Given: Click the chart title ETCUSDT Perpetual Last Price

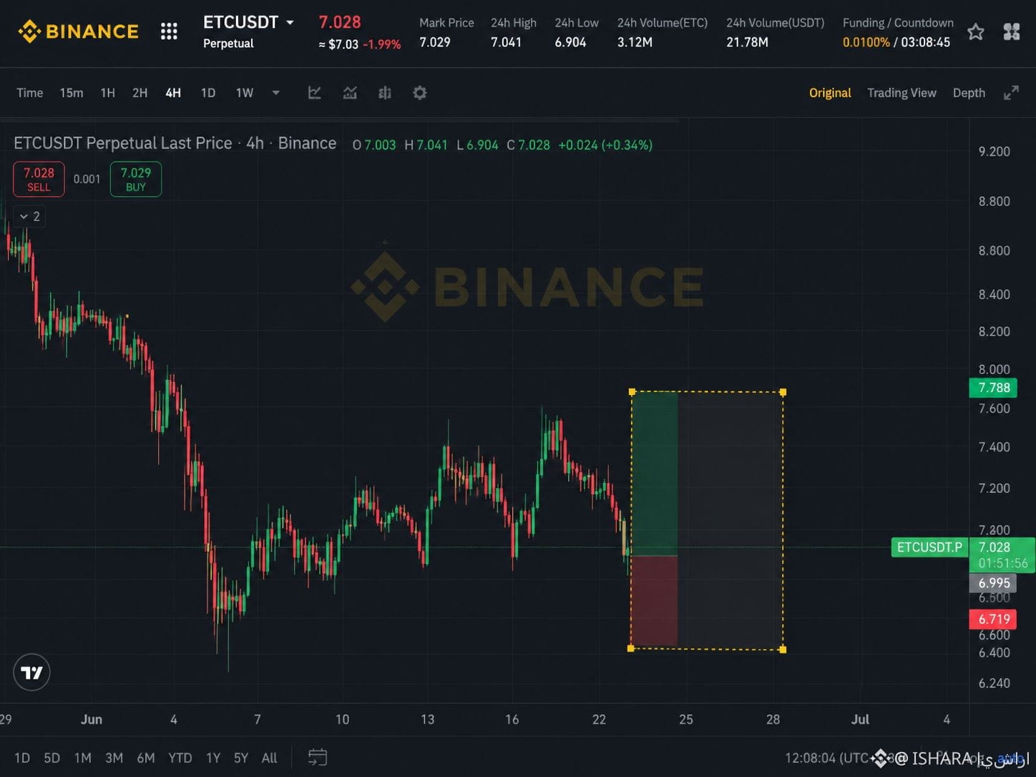Looking at the screenshot, I should pos(123,144).
